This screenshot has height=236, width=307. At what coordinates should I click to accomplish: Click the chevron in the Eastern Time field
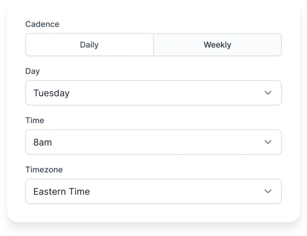268,191
